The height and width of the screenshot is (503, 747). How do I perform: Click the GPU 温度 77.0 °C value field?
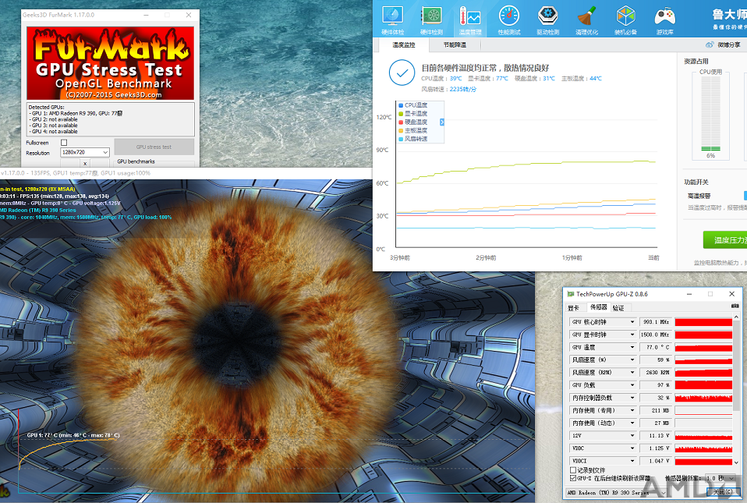pyautogui.click(x=656, y=347)
